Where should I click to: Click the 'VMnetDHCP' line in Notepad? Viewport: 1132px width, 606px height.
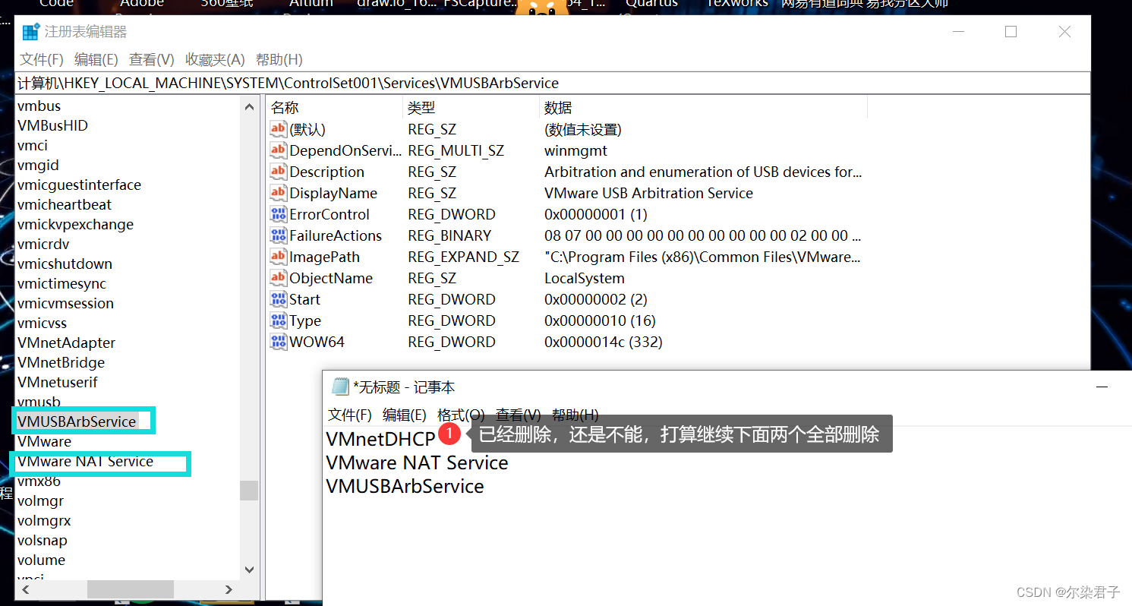(380, 438)
